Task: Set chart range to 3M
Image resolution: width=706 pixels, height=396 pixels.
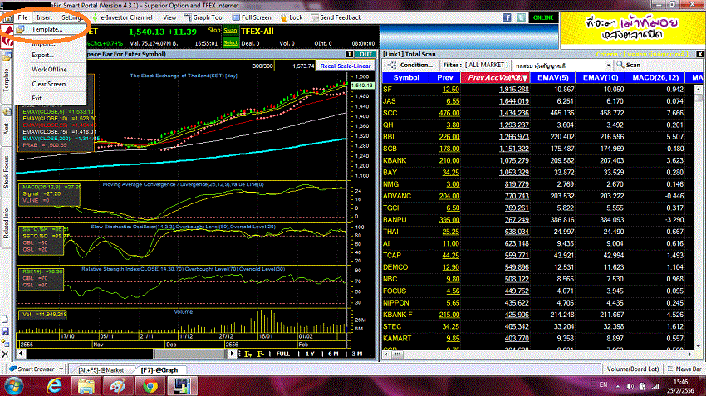Action: (x=356, y=354)
